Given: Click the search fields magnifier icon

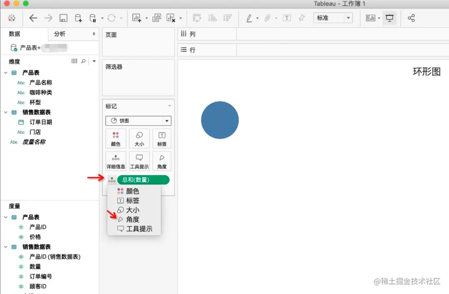Looking at the screenshot, I should tap(83, 61).
